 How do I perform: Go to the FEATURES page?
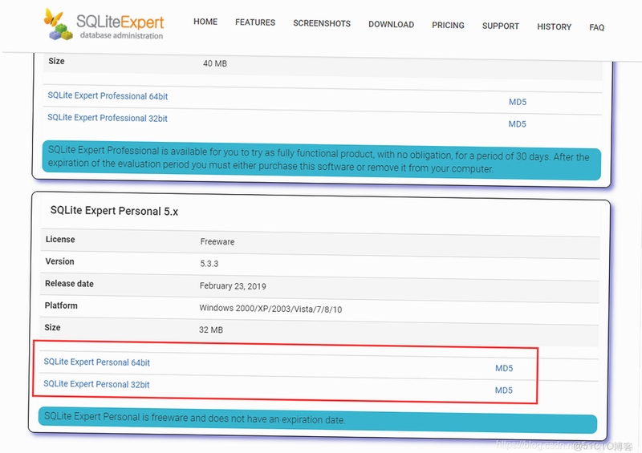[x=255, y=22]
